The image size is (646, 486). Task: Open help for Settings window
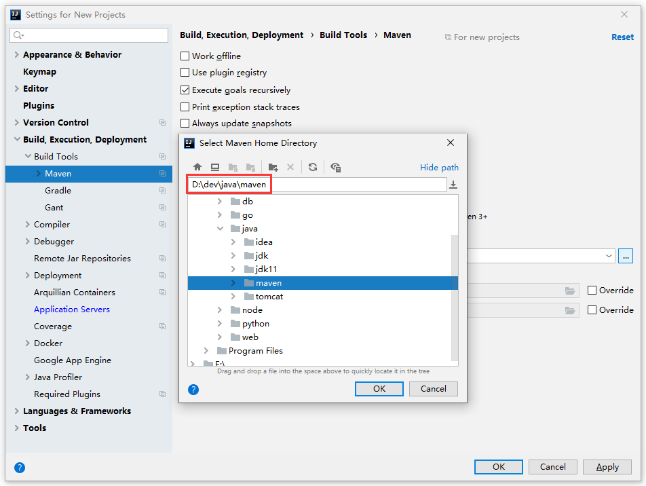[20, 468]
